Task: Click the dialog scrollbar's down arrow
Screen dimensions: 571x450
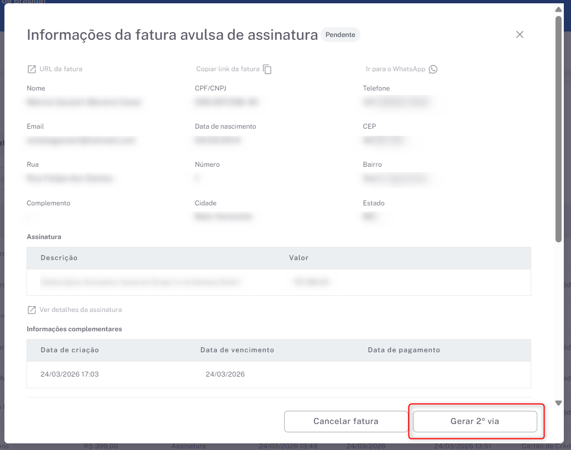Action: pyautogui.click(x=558, y=403)
